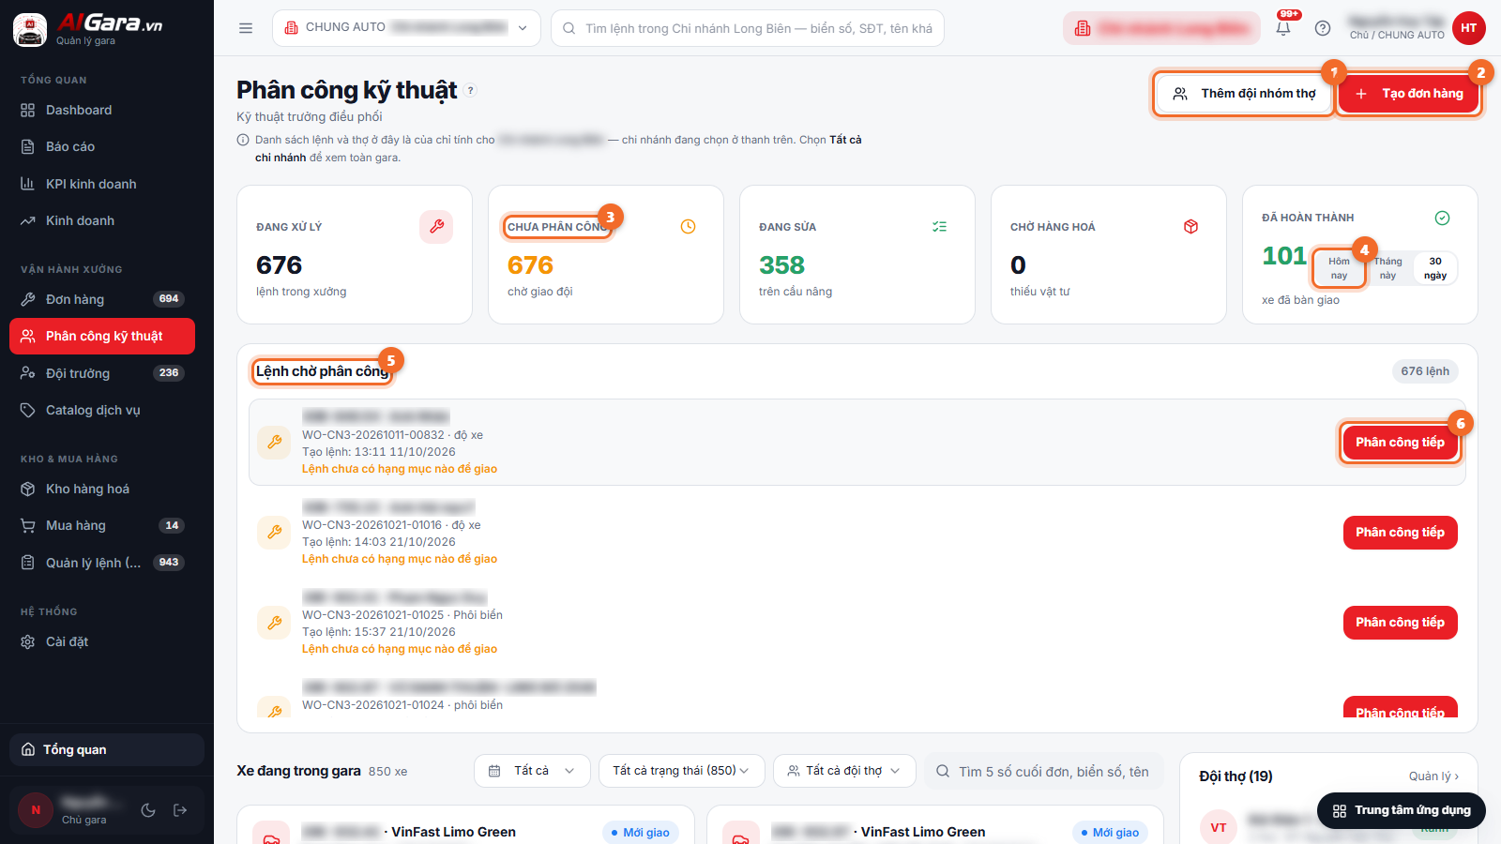Focus the Tìm 5 số cuối đơn search field
Screen dimensions: 1501x844
(1044, 771)
